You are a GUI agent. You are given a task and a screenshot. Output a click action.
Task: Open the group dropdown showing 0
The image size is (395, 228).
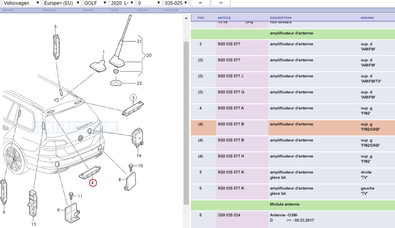(x=149, y=3)
